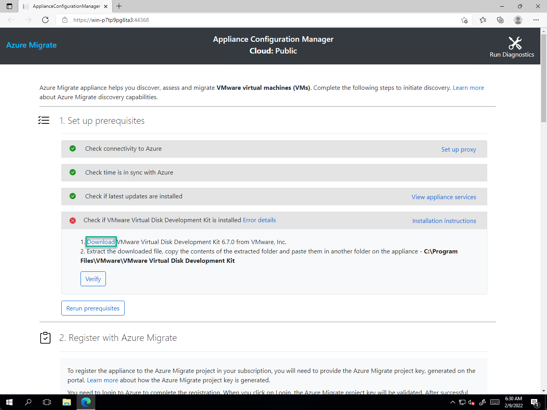Go forward in browser history
547x410 pixels.
coord(28,20)
